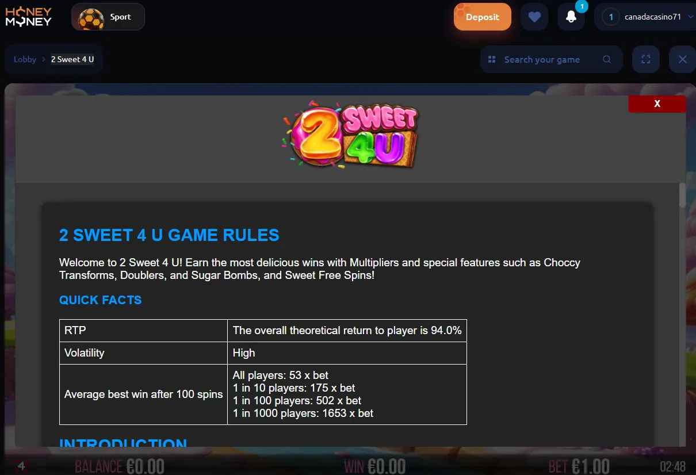This screenshot has width=696, height=475.
Task: Open the game categories grid icon
Action: [x=492, y=60]
